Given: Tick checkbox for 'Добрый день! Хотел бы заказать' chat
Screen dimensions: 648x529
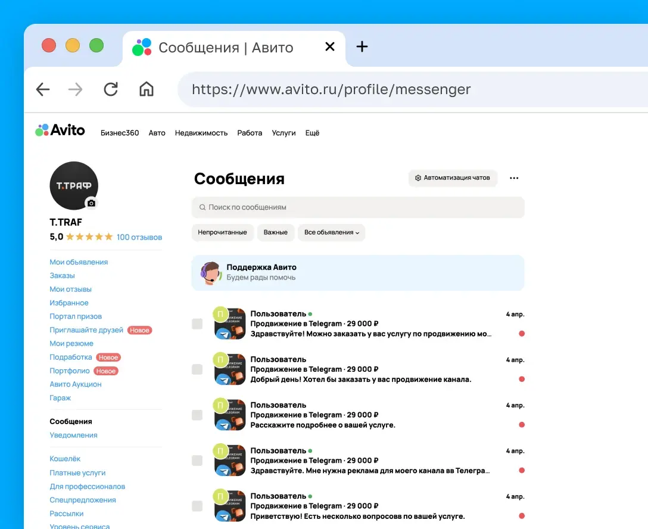Looking at the screenshot, I should tap(197, 369).
